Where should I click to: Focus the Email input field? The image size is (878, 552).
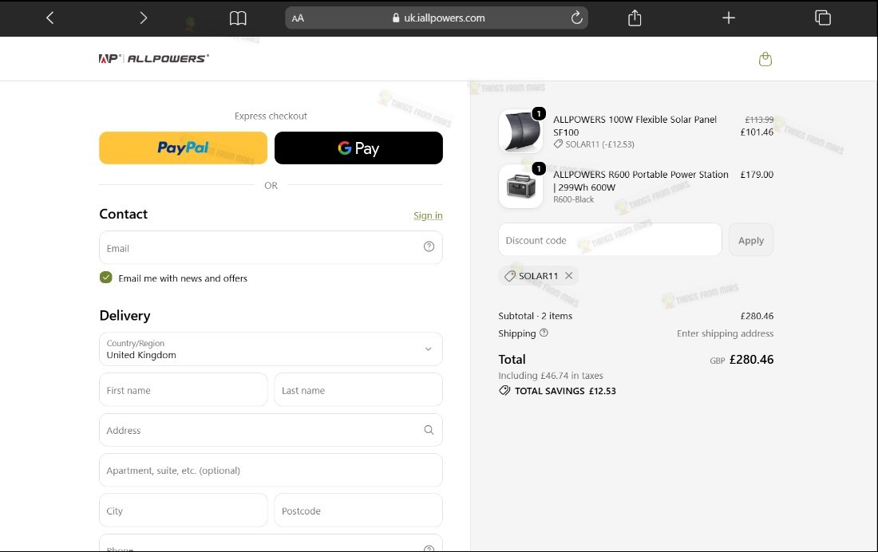tap(271, 247)
